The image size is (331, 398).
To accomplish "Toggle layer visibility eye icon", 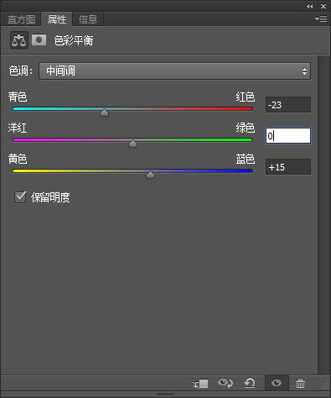I will click(277, 383).
